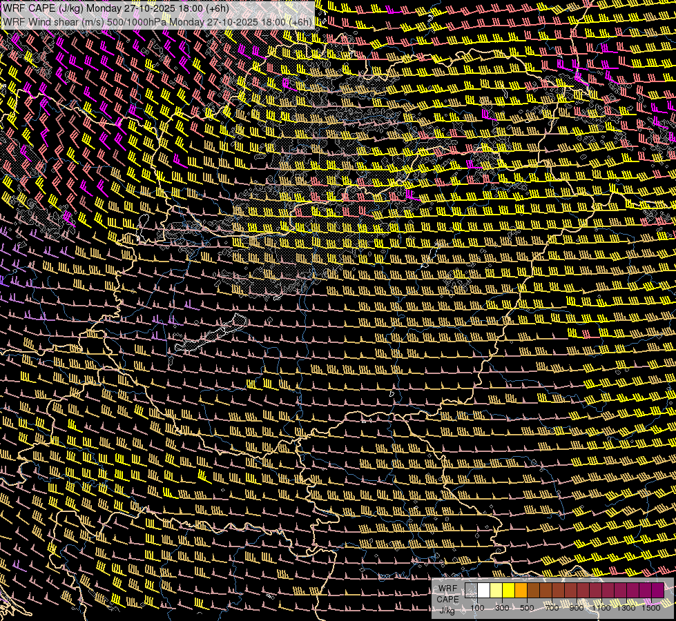Click the CAPE label in the legend
The height and width of the screenshot is (621, 676).
point(447,599)
